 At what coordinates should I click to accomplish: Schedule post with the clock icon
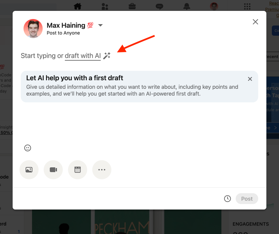point(227,199)
